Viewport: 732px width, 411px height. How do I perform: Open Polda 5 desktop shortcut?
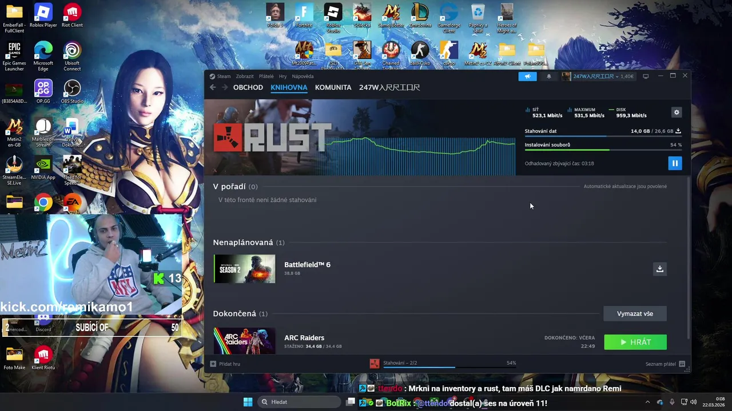pyautogui.click(x=275, y=16)
